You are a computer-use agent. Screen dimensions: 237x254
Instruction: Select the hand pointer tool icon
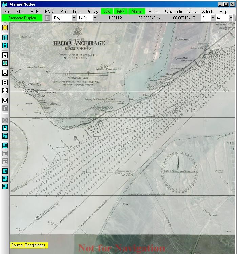(5, 128)
